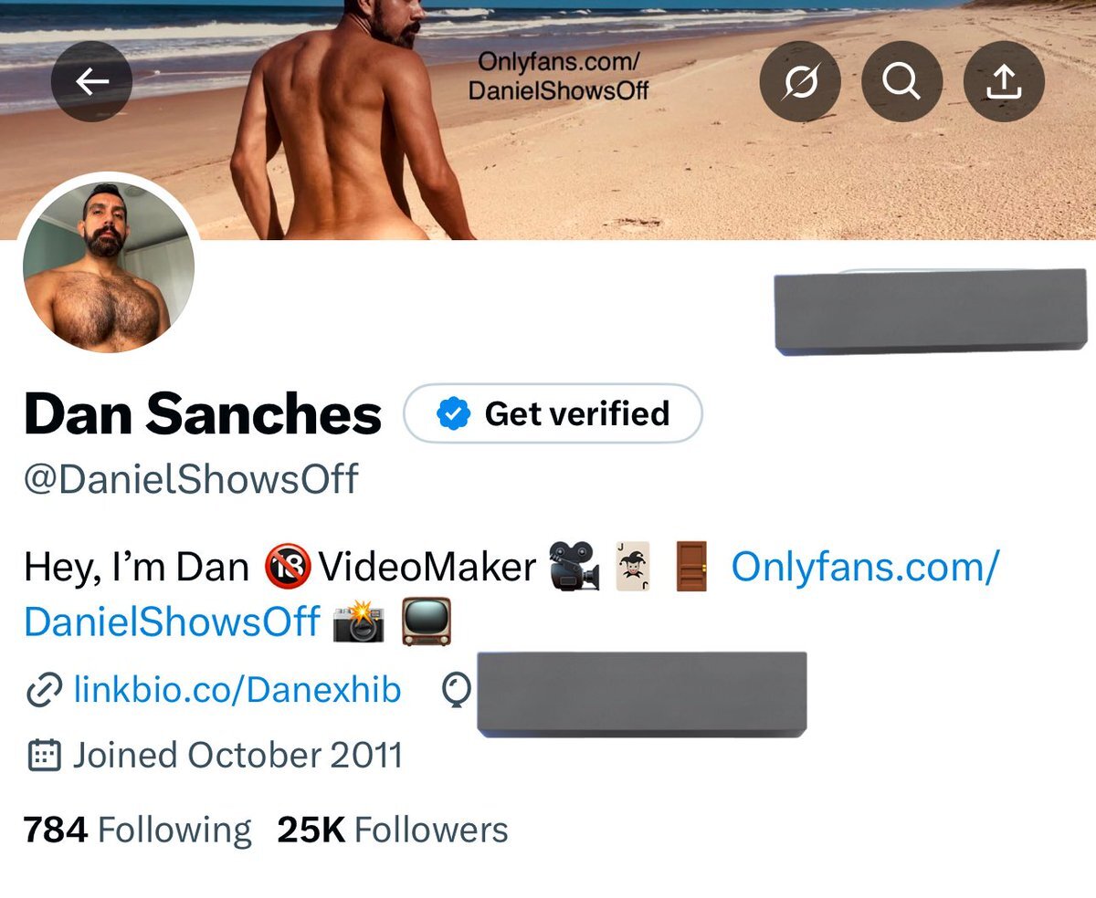Tap the television emoji in bio

coord(427,621)
